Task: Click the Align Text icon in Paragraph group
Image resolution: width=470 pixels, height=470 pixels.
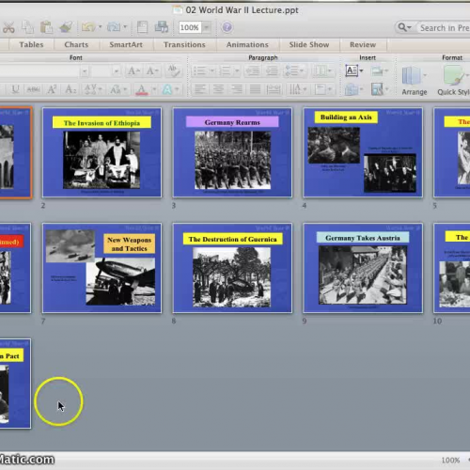Action: (321, 89)
